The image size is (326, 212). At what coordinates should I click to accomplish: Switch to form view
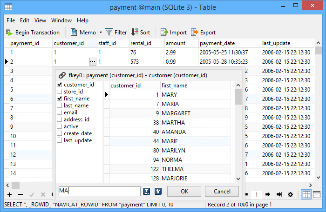(x=317, y=194)
